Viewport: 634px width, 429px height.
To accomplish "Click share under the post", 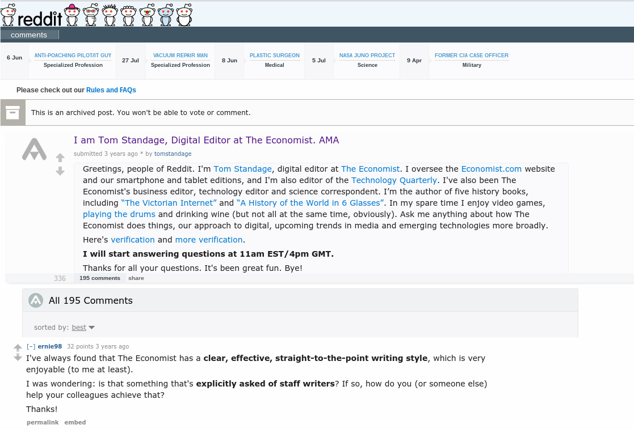I will click(x=136, y=278).
